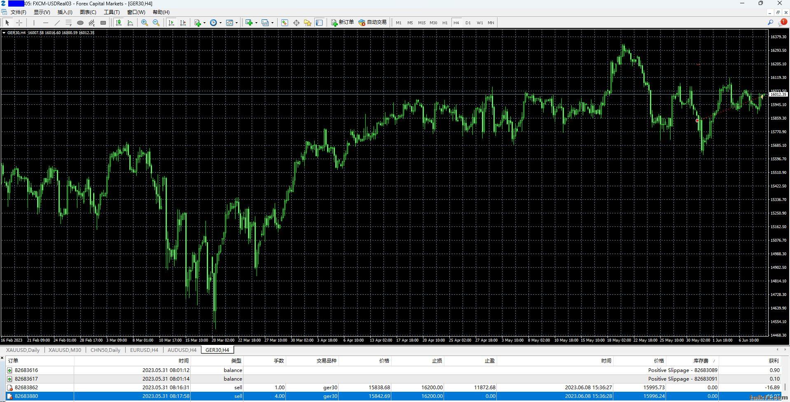Open the 工具(T) menu
Screen dimensions: 790x402
pyautogui.click(x=112, y=12)
